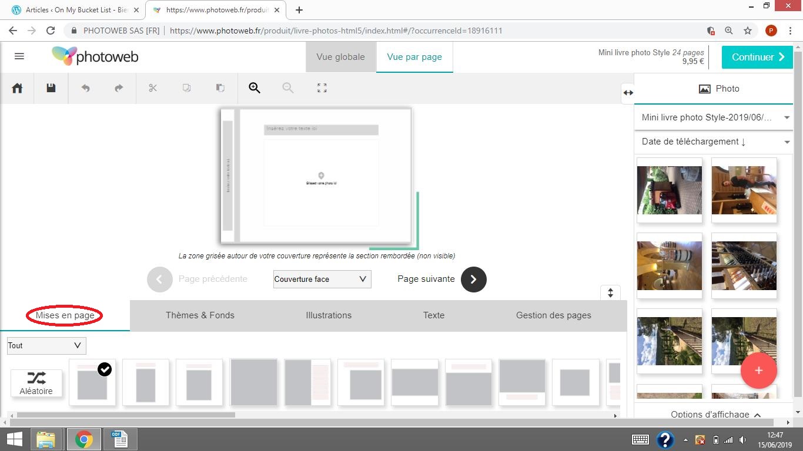Select the Aléatoire random layout shuffle button
Image resolution: width=803 pixels, height=451 pixels.
tap(36, 383)
